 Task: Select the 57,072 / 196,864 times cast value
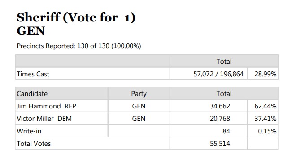pyautogui.click(x=218, y=74)
